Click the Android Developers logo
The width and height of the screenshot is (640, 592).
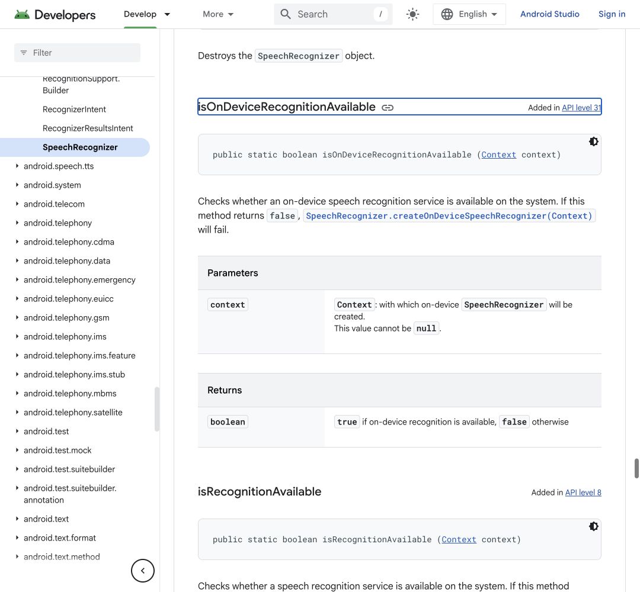tap(55, 15)
